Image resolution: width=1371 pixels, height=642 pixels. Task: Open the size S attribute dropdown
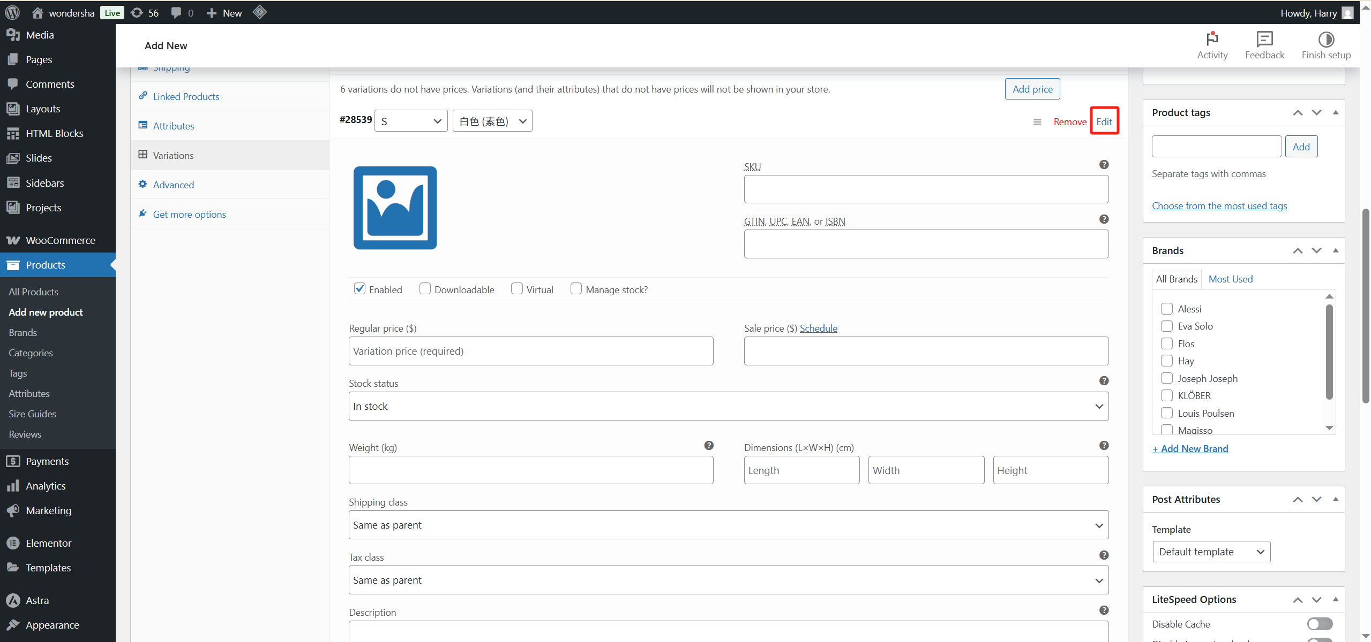pyautogui.click(x=411, y=121)
